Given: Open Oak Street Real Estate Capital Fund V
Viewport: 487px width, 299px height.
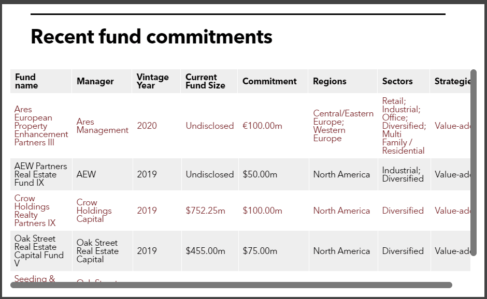Looking at the screenshot, I should tap(39, 251).
